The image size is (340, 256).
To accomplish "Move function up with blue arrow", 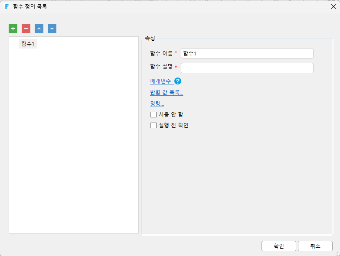I will coord(39,29).
